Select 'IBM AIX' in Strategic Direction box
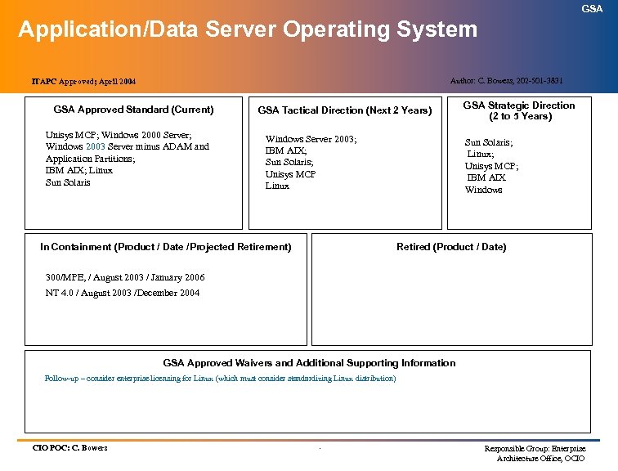 pyautogui.click(x=486, y=177)
